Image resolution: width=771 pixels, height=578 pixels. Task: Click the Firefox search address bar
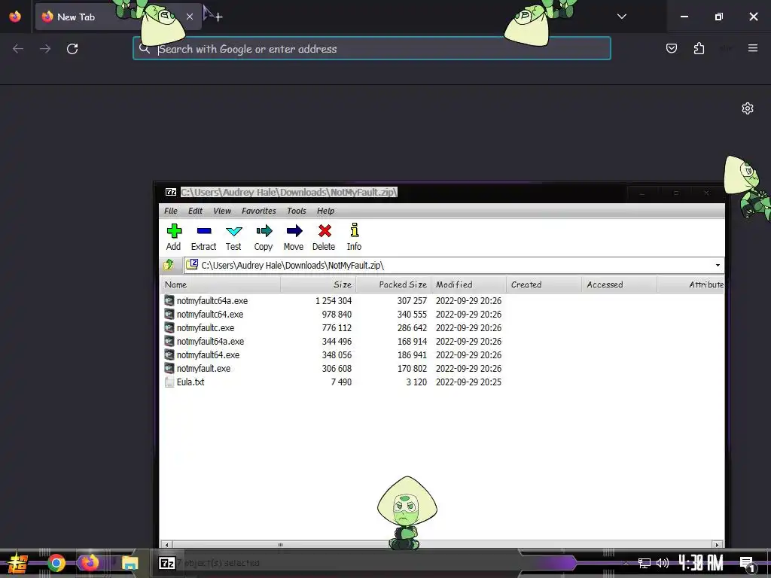[x=372, y=49]
